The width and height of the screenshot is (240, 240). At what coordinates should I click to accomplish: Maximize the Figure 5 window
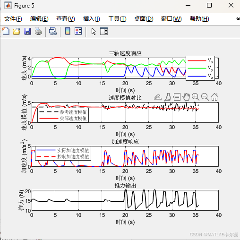pos(209,6)
